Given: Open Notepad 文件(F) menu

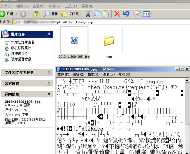Looking at the screenshot, I should [x=63, y=74].
